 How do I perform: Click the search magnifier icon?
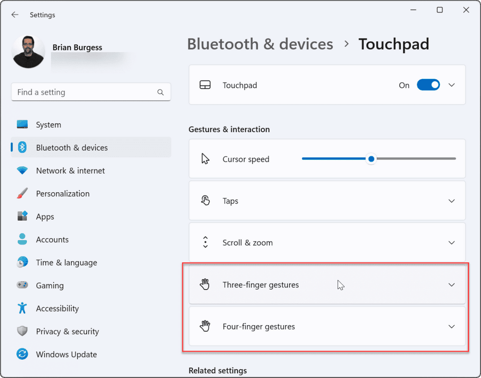coord(160,92)
